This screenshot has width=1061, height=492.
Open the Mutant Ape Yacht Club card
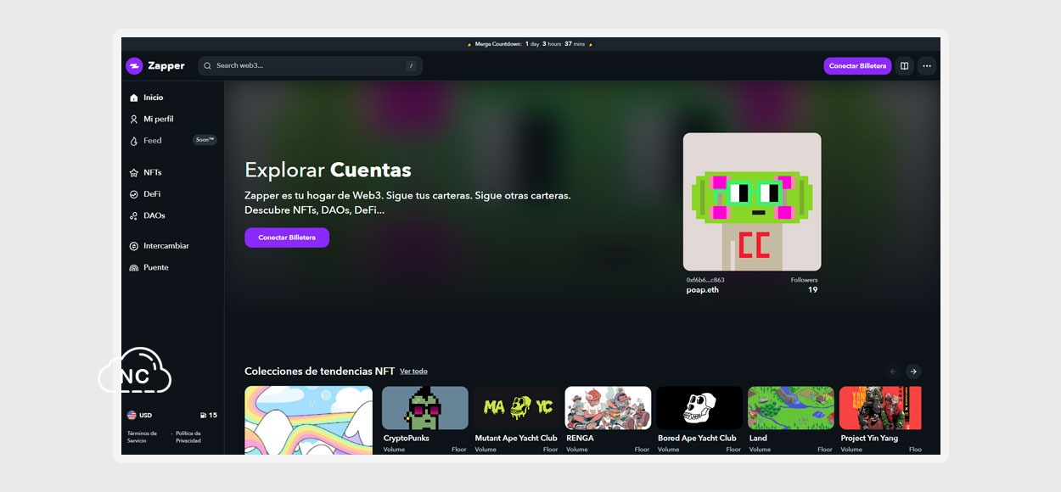click(x=517, y=420)
